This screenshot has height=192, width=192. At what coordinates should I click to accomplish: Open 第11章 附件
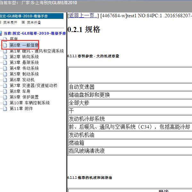click(21, 108)
